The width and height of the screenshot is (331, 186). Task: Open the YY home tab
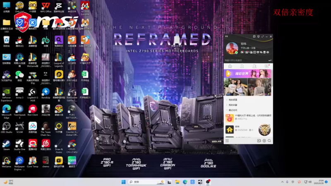point(230,66)
